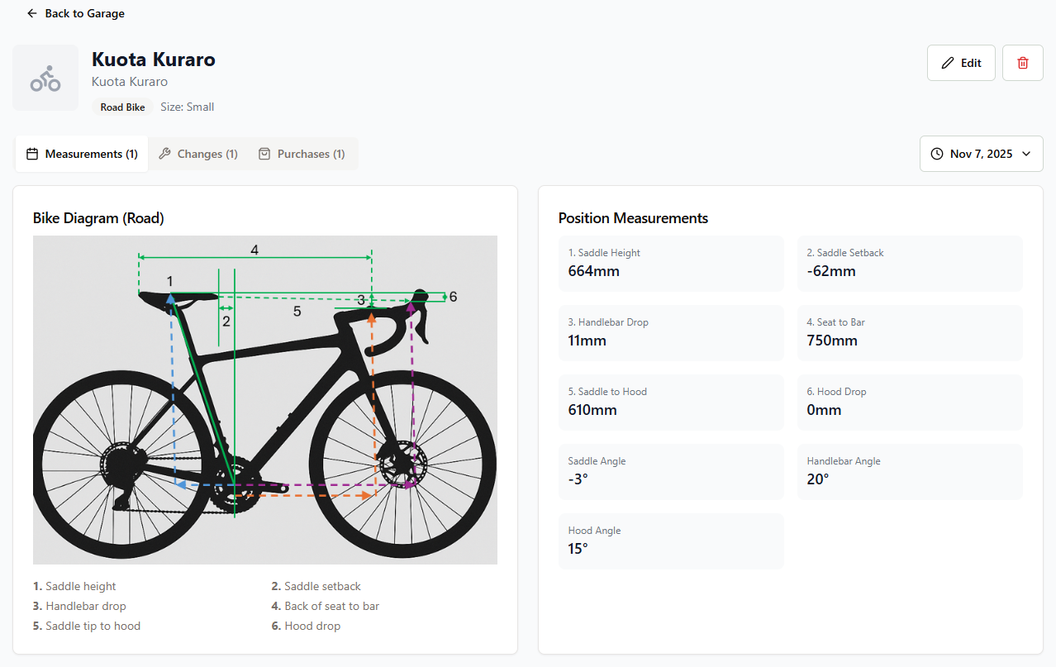Open the Nov 7, 2025 date dropdown
This screenshot has height=667, width=1056.
[x=982, y=154]
